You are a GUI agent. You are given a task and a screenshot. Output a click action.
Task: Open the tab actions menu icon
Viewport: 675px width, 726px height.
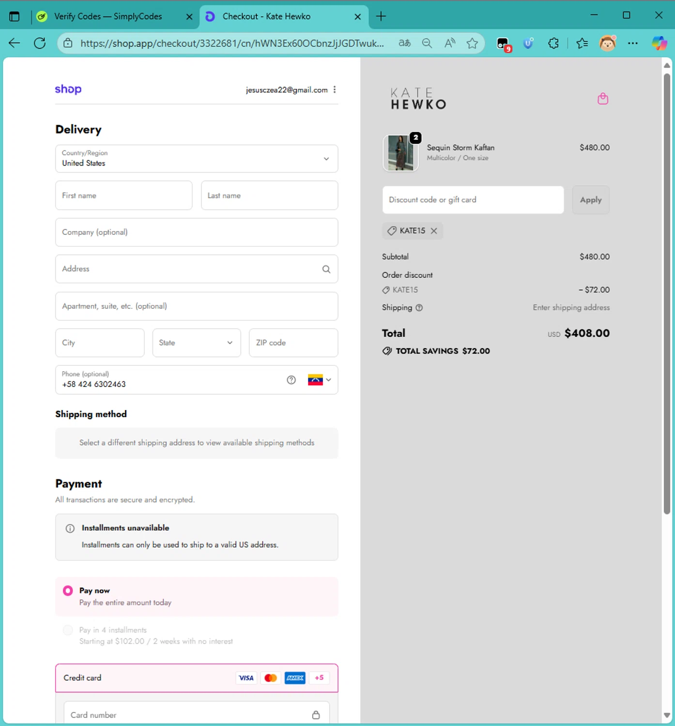pos(15,16)
